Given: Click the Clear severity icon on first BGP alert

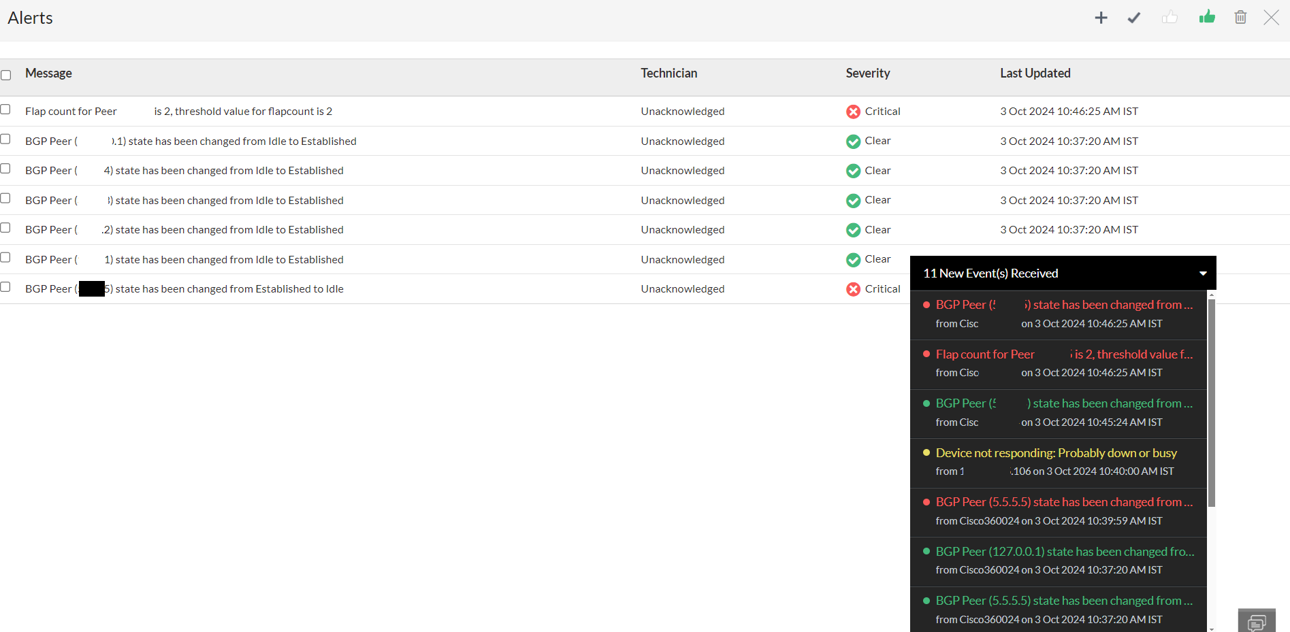Looking at the screenshot, I should [x=853, y=142].
